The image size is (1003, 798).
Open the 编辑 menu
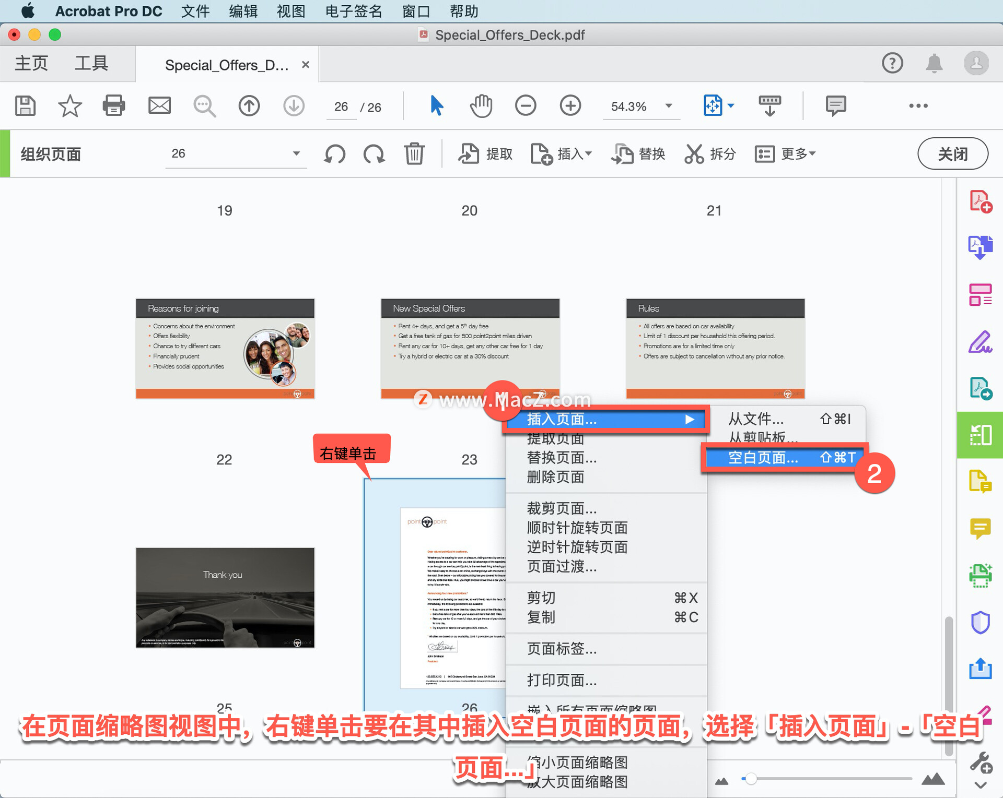[x=243, y=11]
